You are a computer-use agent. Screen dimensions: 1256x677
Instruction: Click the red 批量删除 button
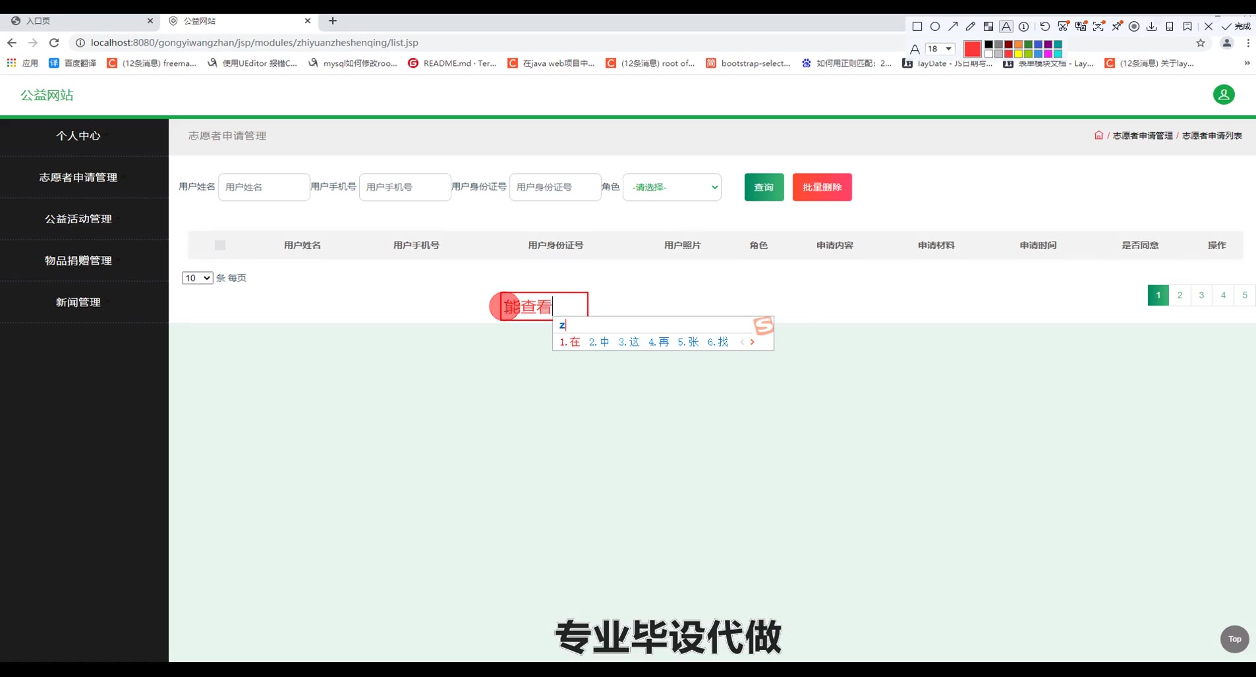(x=822, y=187)
